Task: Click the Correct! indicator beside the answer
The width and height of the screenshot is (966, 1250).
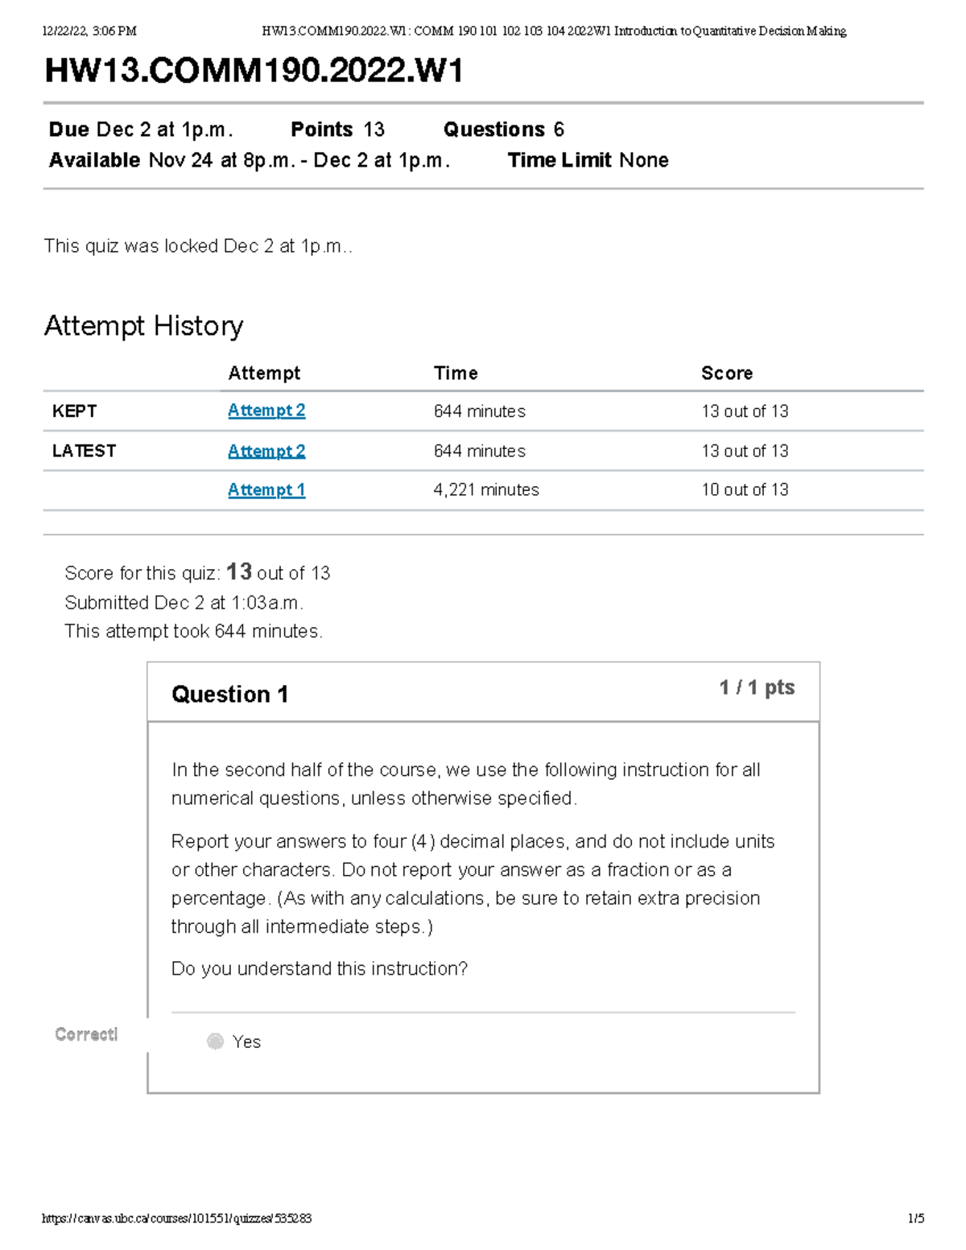Action: pos(86,1034)
